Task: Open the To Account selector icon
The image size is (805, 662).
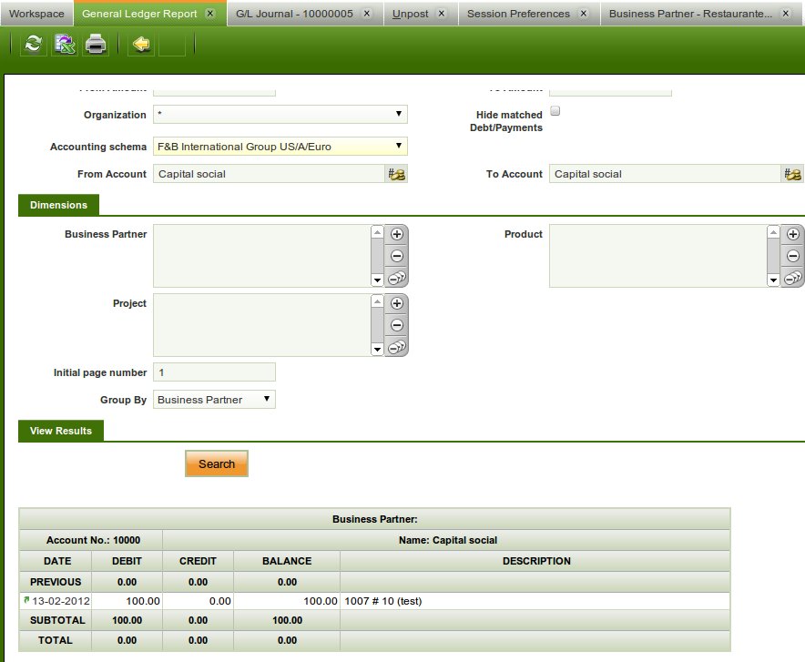Action: click(x=793, y=174)
